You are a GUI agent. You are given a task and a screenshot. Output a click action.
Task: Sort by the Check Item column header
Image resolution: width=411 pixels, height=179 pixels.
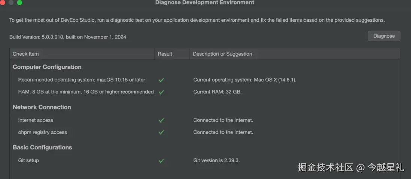click(25, 54)
